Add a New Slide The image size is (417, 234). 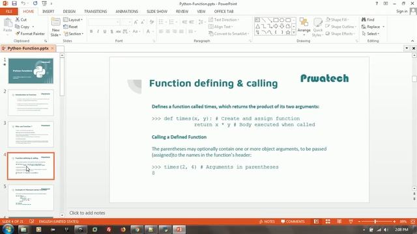[x=55, y=27]
